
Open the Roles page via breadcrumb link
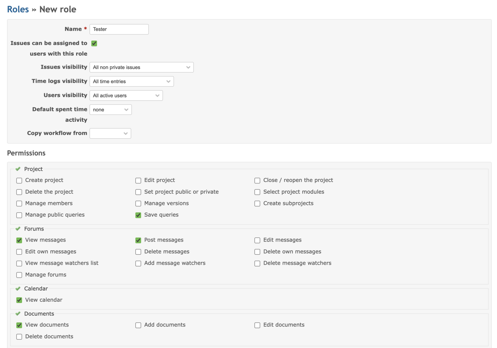tap(18, 9)
